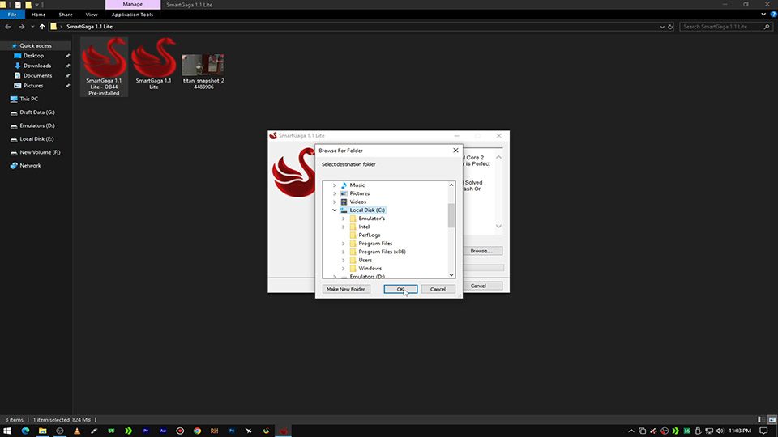Expand the Music folder node

tap(335, 185)
